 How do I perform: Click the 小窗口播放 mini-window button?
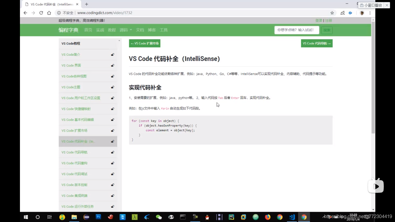(x=371, y=5)
